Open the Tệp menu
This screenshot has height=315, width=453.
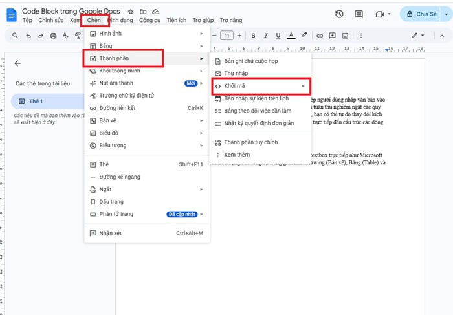point(27,20)
